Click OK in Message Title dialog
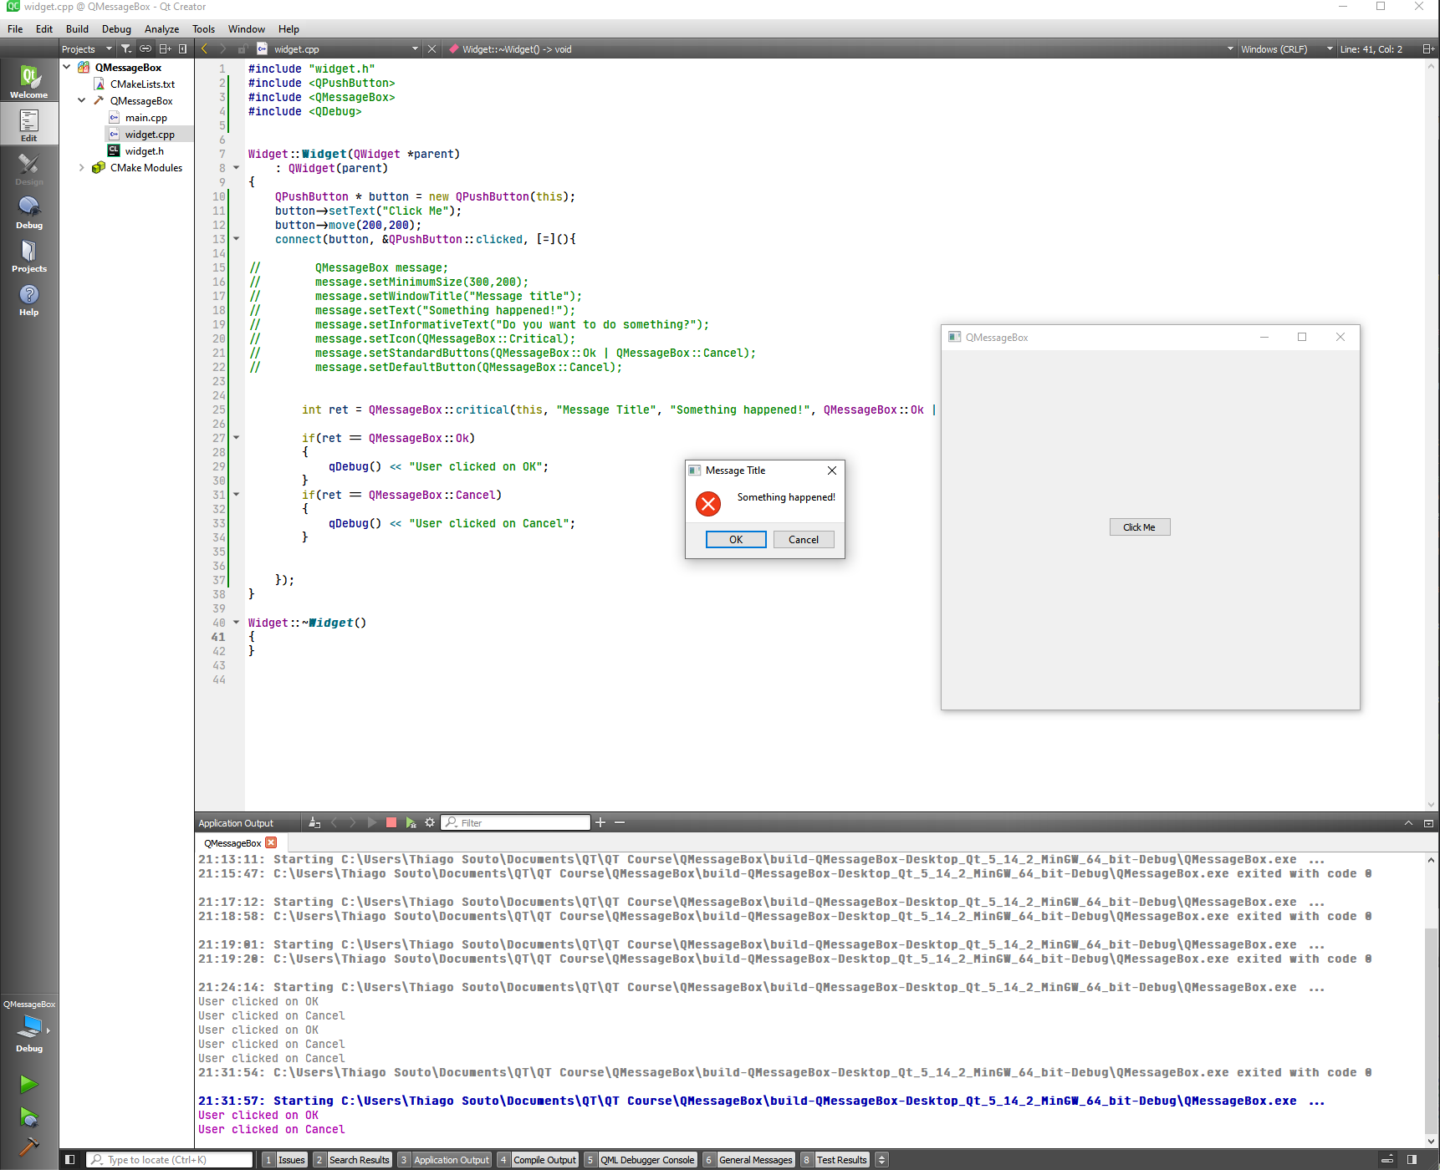 (x=736, y=540)
